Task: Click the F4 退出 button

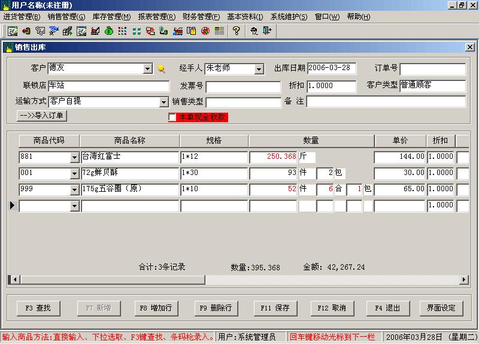Action: [387, 308]
